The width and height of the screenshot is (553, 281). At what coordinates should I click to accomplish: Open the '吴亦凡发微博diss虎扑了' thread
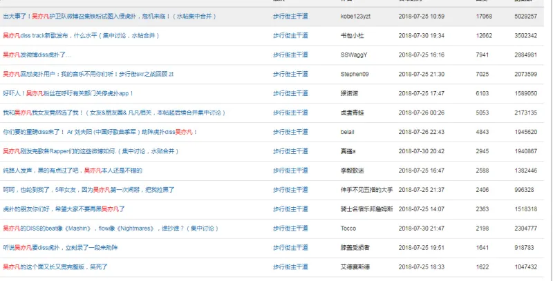tap(37, 54)
